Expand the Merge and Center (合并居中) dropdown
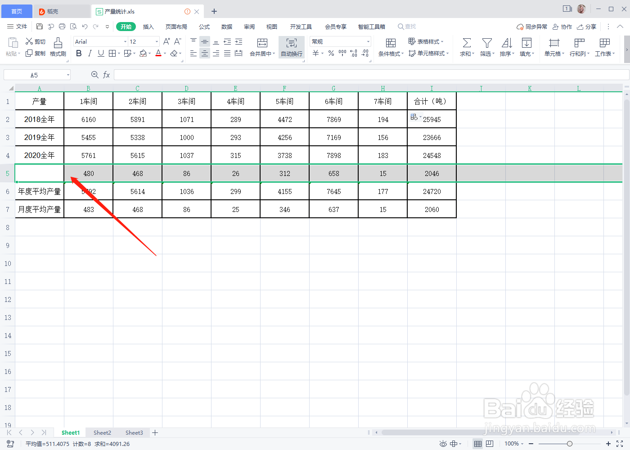630x450 pixels. (274, 54)
